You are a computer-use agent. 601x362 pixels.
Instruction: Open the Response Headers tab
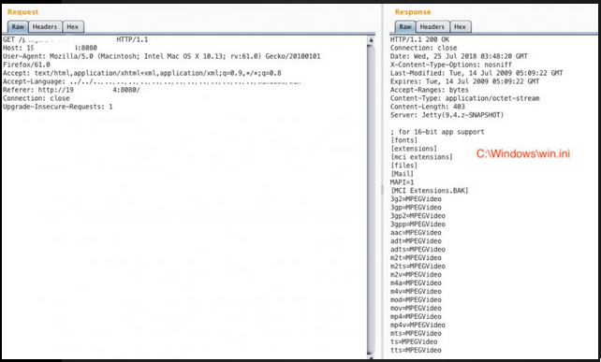(x=432, y=27)
